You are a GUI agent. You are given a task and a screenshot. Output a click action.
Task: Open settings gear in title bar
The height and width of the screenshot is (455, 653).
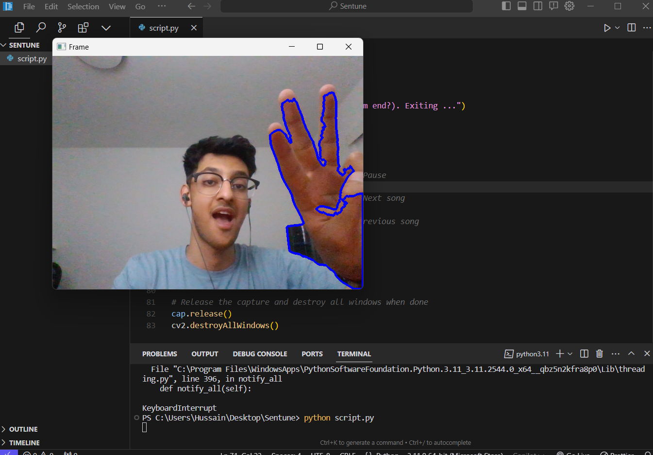(569, 6)
